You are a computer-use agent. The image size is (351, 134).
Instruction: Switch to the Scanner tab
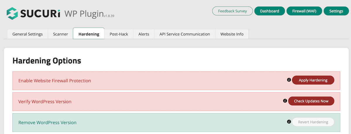coord(61,34)
